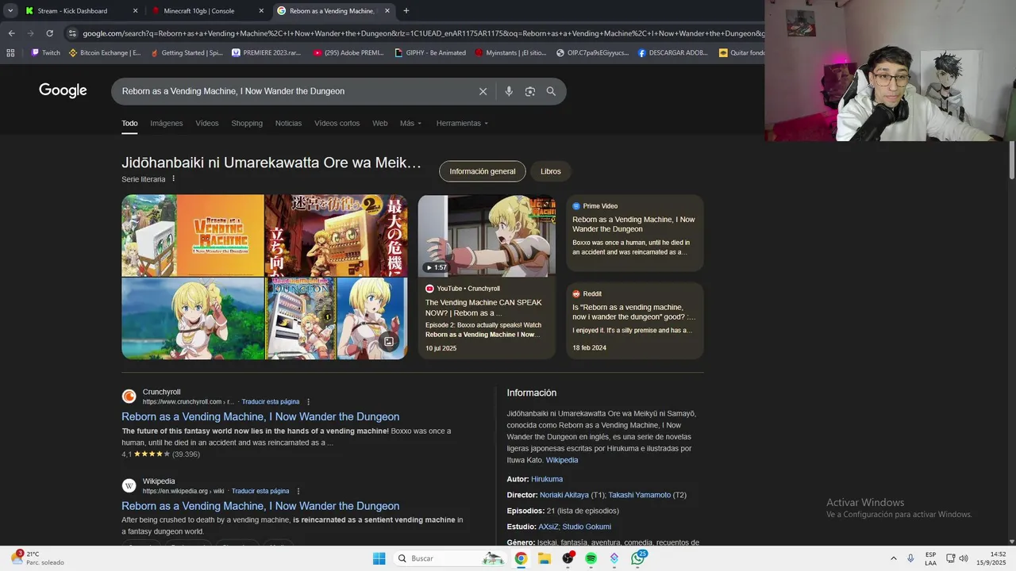Open three-dot options next to Serie literaria
The width and height of the screenshot is (1016, 571).
(174, 178)
